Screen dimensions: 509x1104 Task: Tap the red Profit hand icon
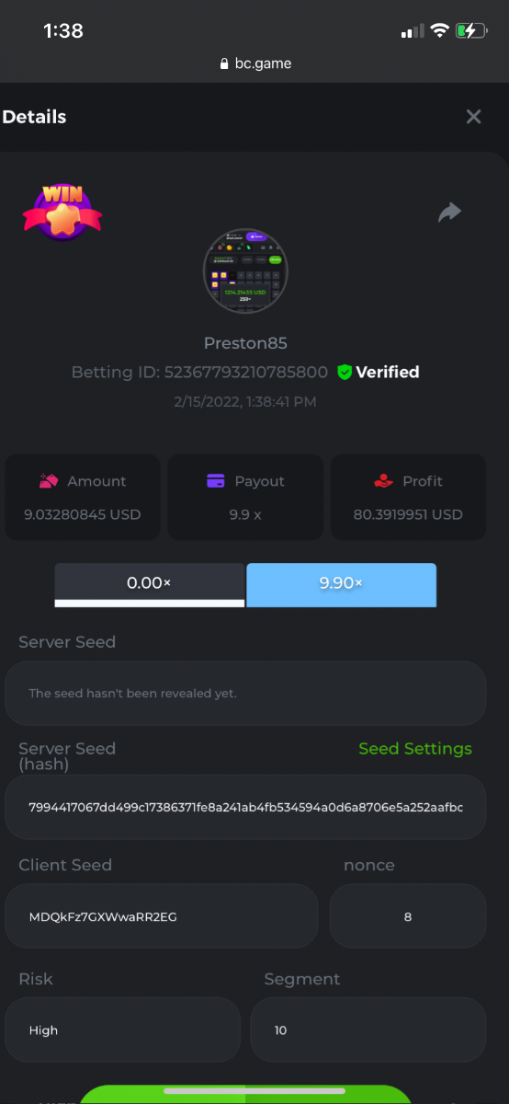[x=384, y=480]
